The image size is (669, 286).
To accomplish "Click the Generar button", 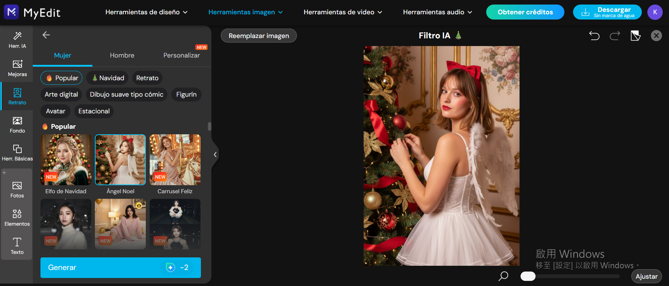I will [121, 268].
